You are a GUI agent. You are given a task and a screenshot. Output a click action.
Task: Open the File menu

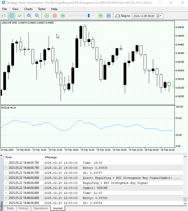click(x=5, y=9)
